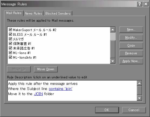150x117 pixels.
Task: Click description box up arrow
Action: click(x=139, y=83)
